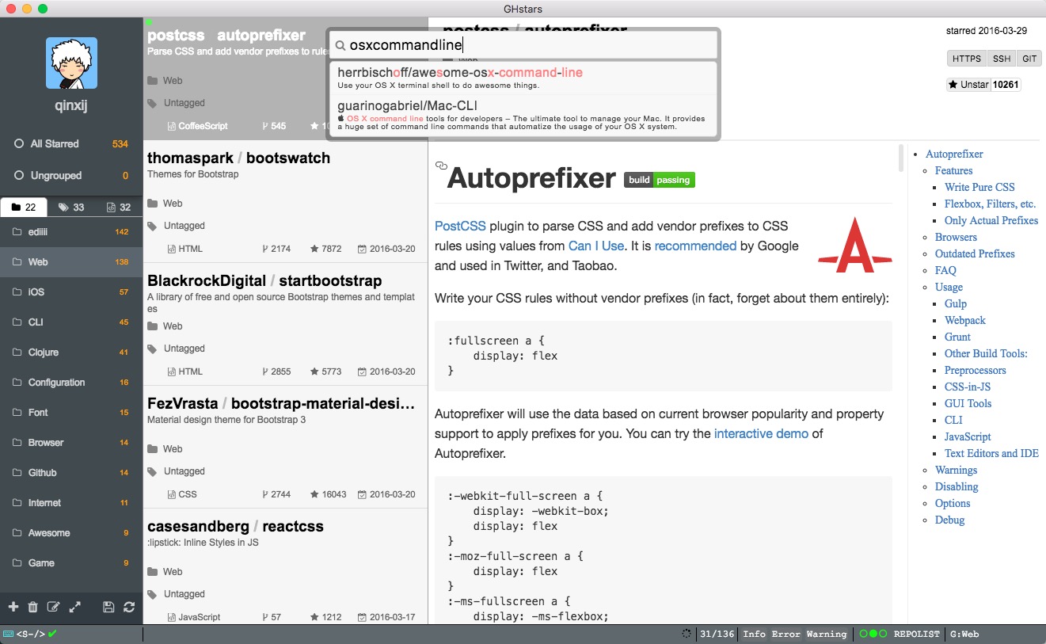Click the SSH clone button
This screenshot has height=644, width=1046.
(1002, 59)
